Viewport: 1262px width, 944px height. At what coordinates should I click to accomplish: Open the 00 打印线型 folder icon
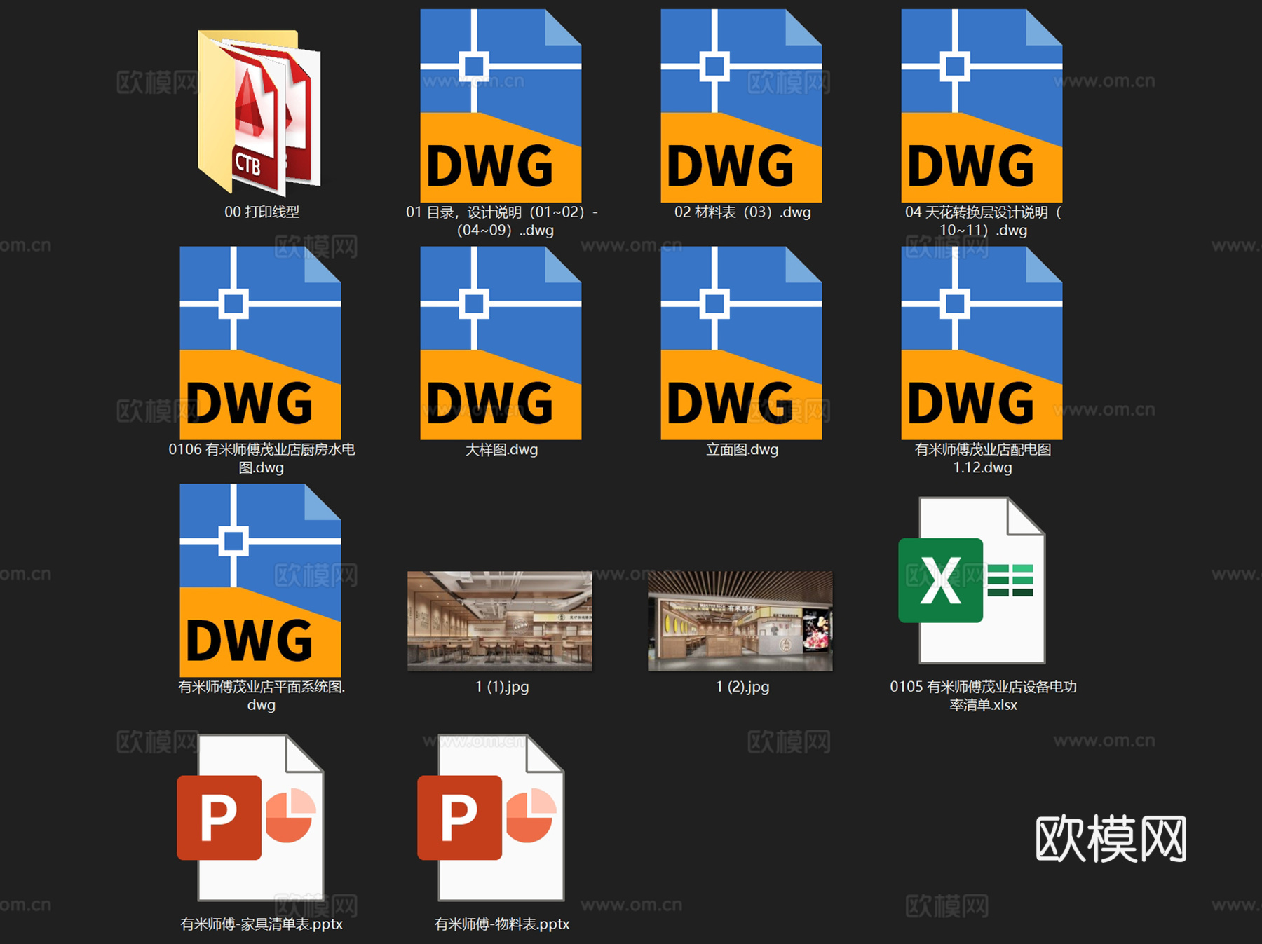tap(259, 112)
